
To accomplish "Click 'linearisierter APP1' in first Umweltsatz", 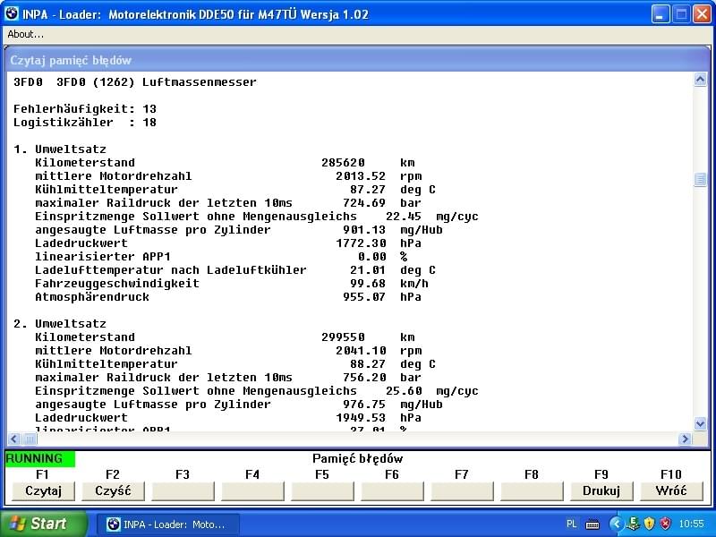I will pyautogui.click(x=103, y=257).
